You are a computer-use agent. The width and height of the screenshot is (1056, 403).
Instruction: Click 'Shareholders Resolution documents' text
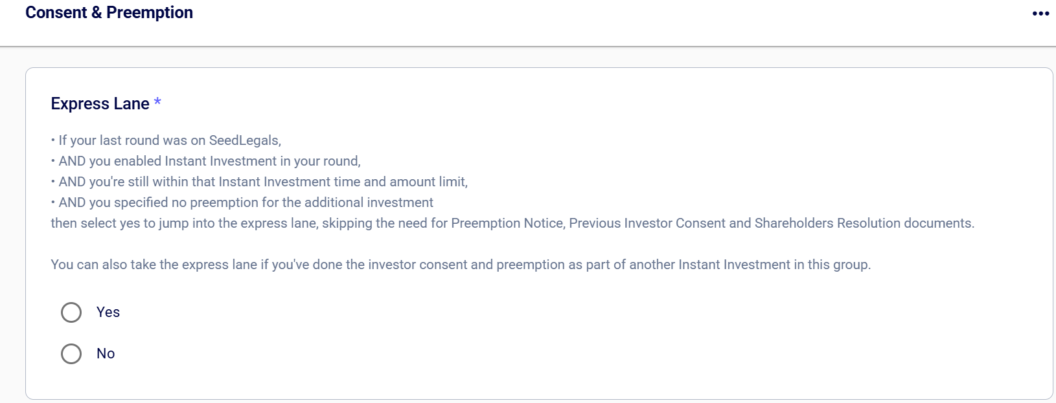click(864, 223)
